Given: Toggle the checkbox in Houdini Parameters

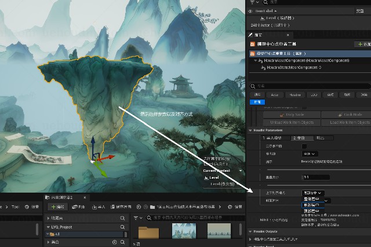Looking at the screenshot, I should [x=304, y=146].
